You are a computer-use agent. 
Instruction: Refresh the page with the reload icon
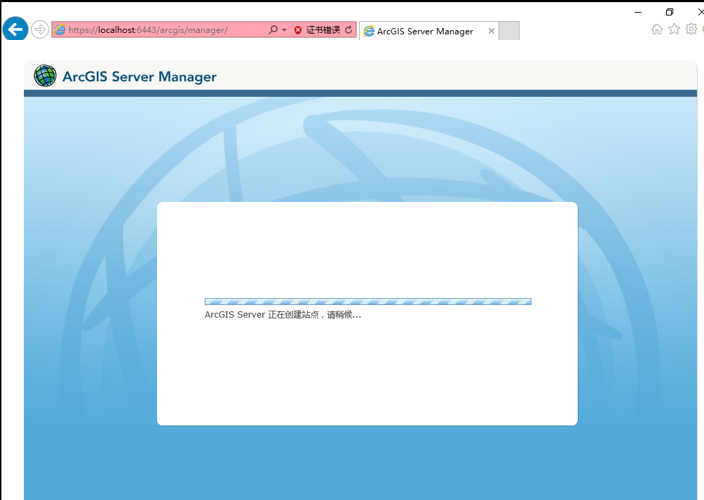coord(349,29)
